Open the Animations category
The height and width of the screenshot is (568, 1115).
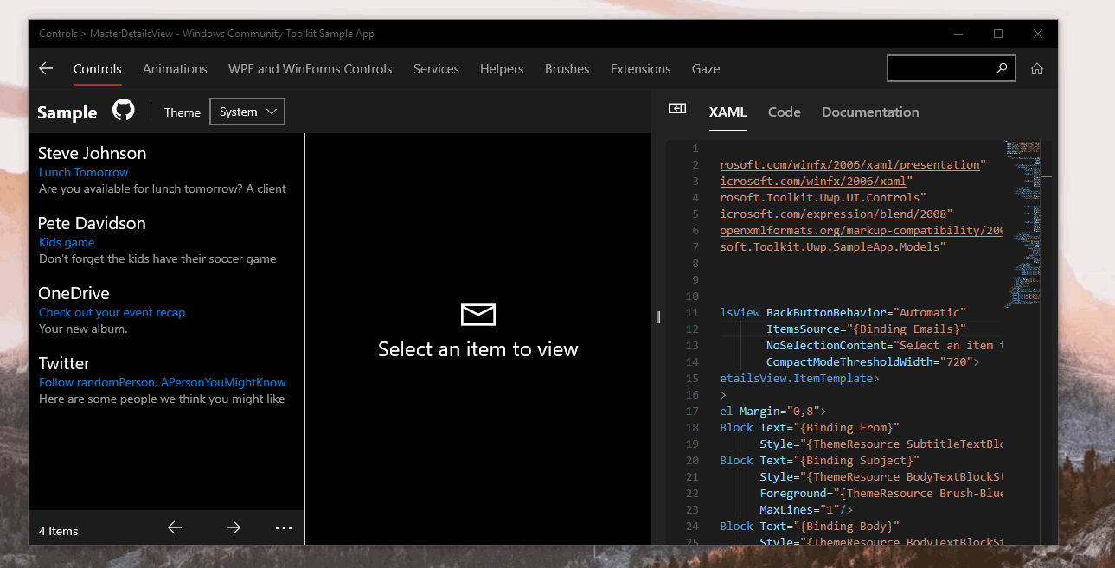coord(175,69)
